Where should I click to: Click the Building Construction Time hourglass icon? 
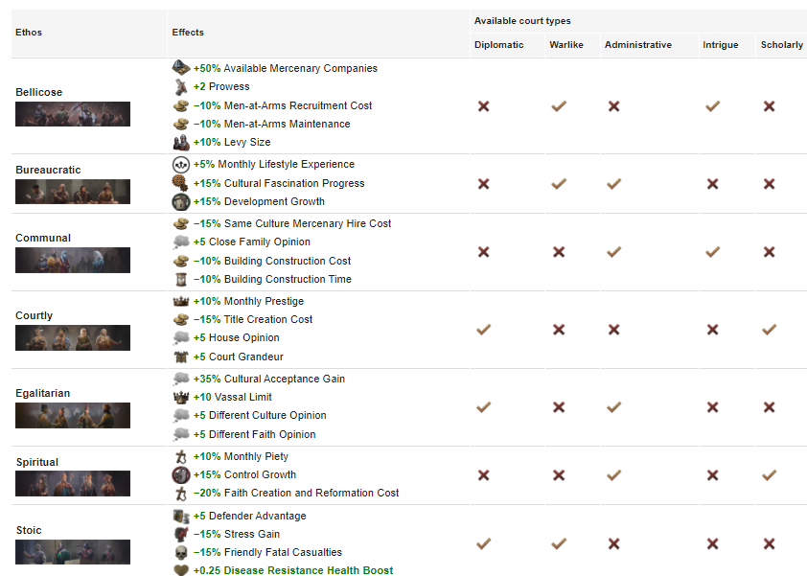pos(181,279)
